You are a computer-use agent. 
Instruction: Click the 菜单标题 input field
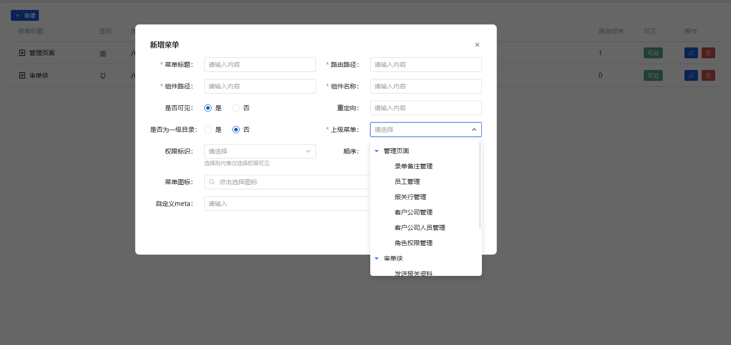coord(260,65)
